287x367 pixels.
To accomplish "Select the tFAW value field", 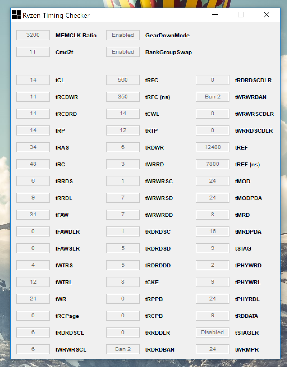I will click(33, 215).
